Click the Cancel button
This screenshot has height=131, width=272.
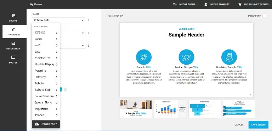[239, 125]
